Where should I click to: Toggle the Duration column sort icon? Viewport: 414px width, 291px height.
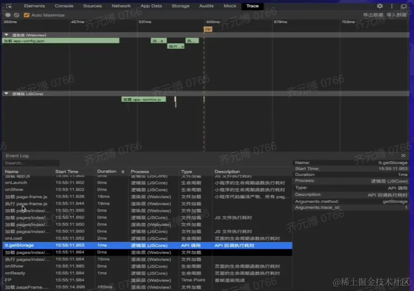(123, 172)
